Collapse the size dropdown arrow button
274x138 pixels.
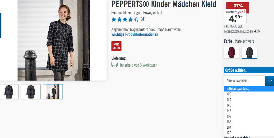[x=269, y=81]
